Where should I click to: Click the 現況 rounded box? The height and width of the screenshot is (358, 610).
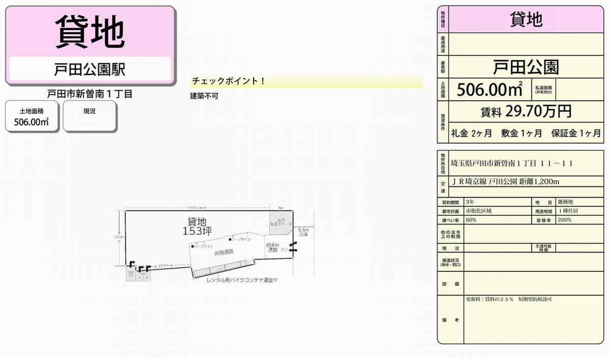pyautogui.click(x=90, y=116)
